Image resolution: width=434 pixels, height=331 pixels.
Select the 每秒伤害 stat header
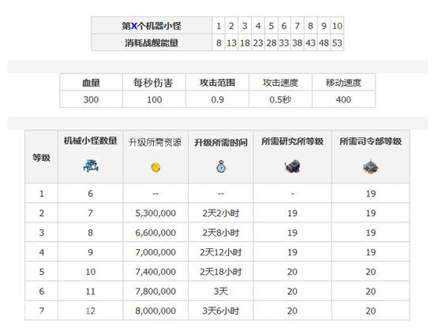[153, 83]
